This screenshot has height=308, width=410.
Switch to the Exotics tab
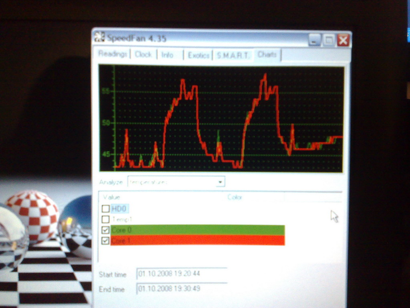point(199,55)
